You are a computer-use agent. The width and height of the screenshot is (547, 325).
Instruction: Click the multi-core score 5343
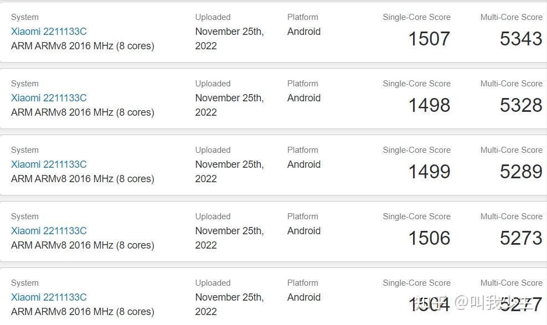coord(520,39)
